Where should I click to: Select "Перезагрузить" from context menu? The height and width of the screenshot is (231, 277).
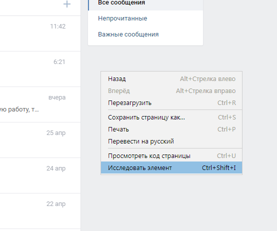(x=171, y=103)
